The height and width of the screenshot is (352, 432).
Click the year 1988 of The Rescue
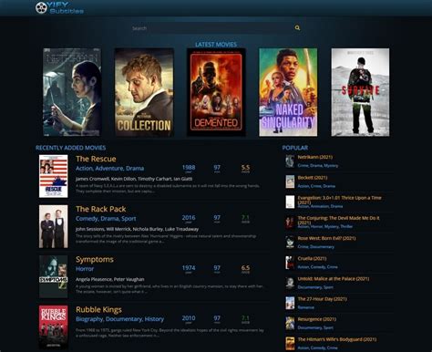pyautogui.click(x=189, y=168)
